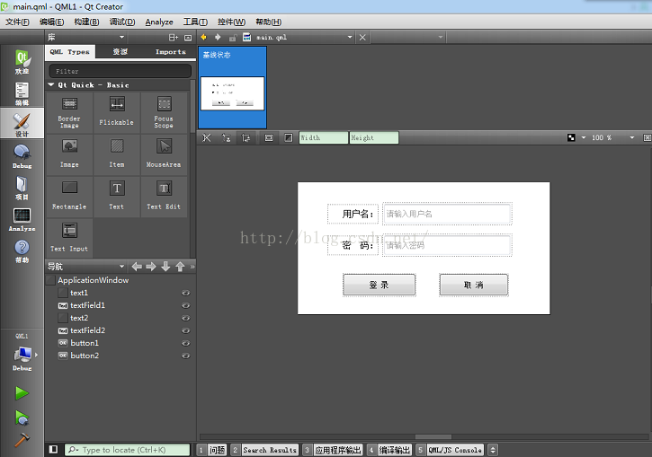
Task: Open the Welcome mode from sidebar
Action: click(22, 61)
